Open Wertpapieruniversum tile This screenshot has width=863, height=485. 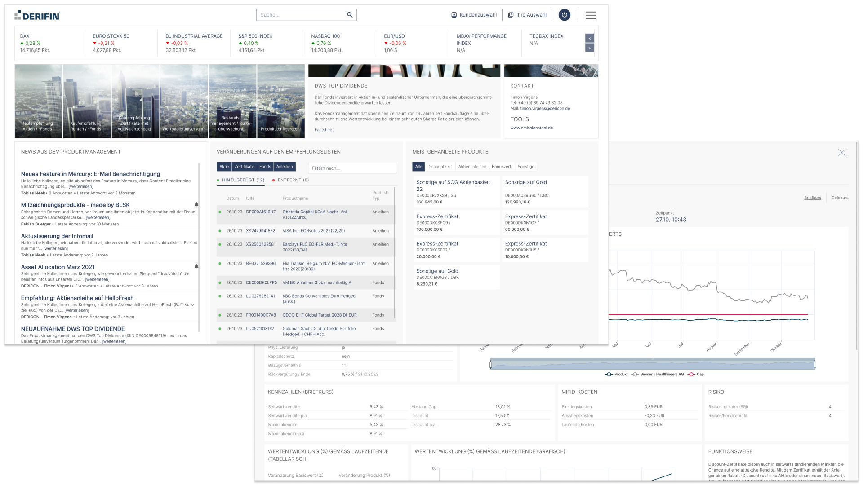[184, 101]
